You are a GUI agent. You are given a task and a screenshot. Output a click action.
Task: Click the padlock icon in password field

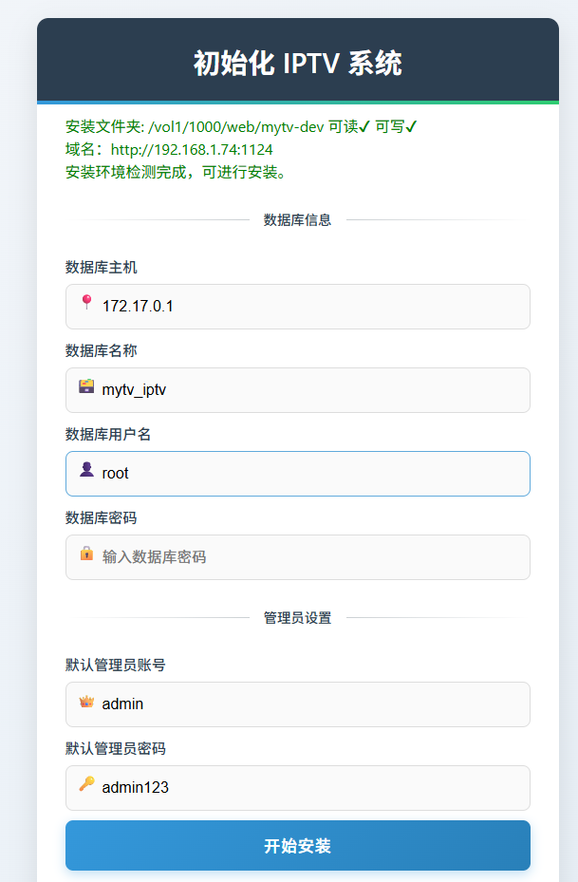[x=86, y=553]
